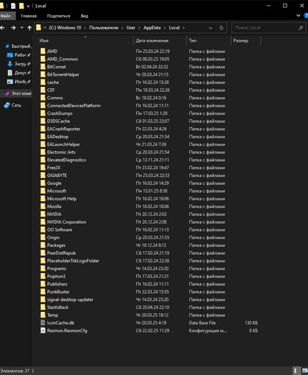Select Этот компьютер in navigation pane
The width and height of the screenshot is (308, 375).
[x=18, y=94]
